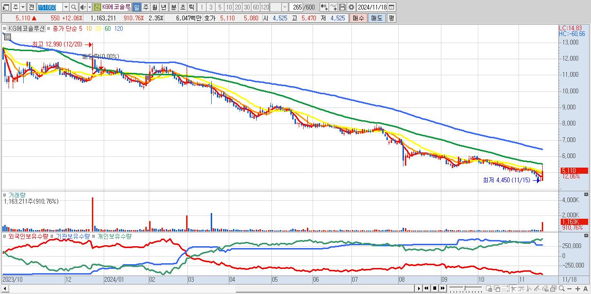
Task: Click the chart magnifier zoom icon
Action: (562, 288)
